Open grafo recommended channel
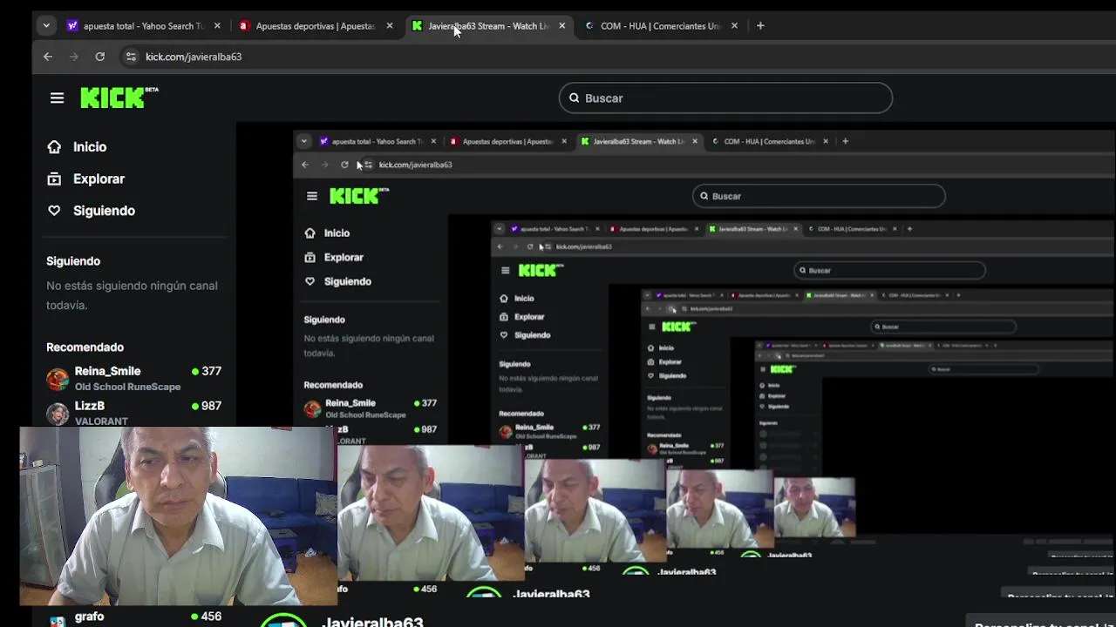Viewport: 1116px width, 627px height. (133, 617)
